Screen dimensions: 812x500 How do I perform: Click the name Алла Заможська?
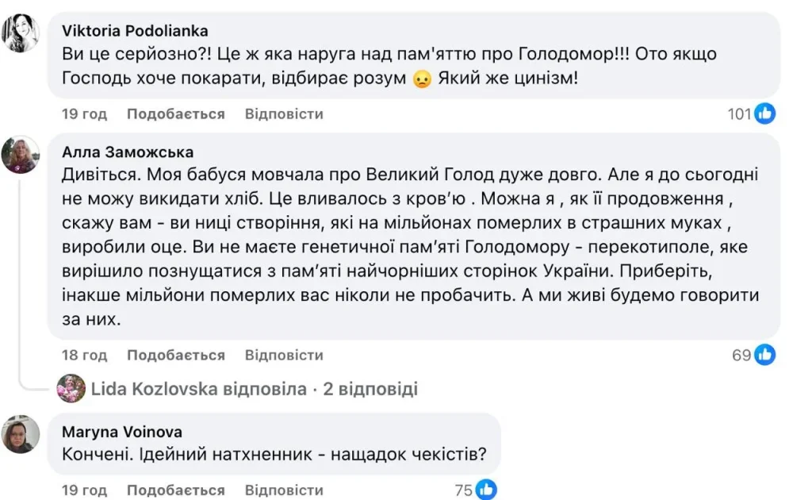[127, 150]
